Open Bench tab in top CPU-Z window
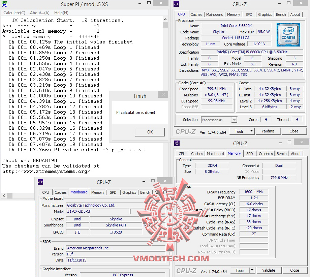Image resolution: width=310 pixels, height=277 pixels. click(281, 14)
